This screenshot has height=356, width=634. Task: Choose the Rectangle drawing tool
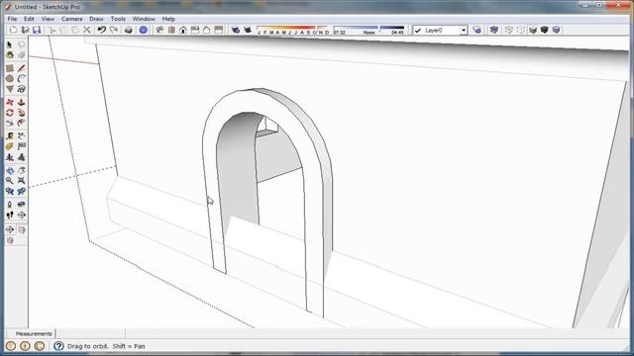[x=10, y=68]
